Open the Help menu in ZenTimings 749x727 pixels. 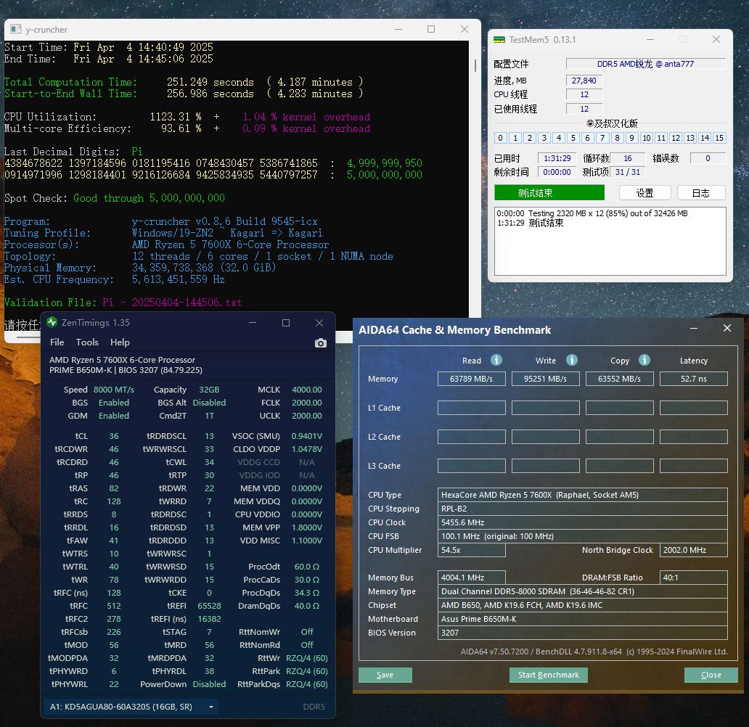pyautogui.click(x=120, y=342)
